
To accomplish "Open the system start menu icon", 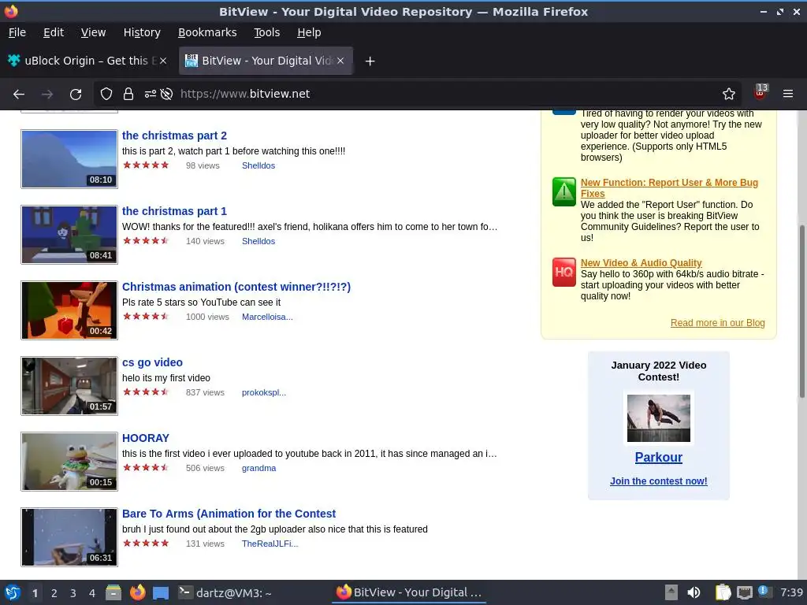I will point(13,592).
